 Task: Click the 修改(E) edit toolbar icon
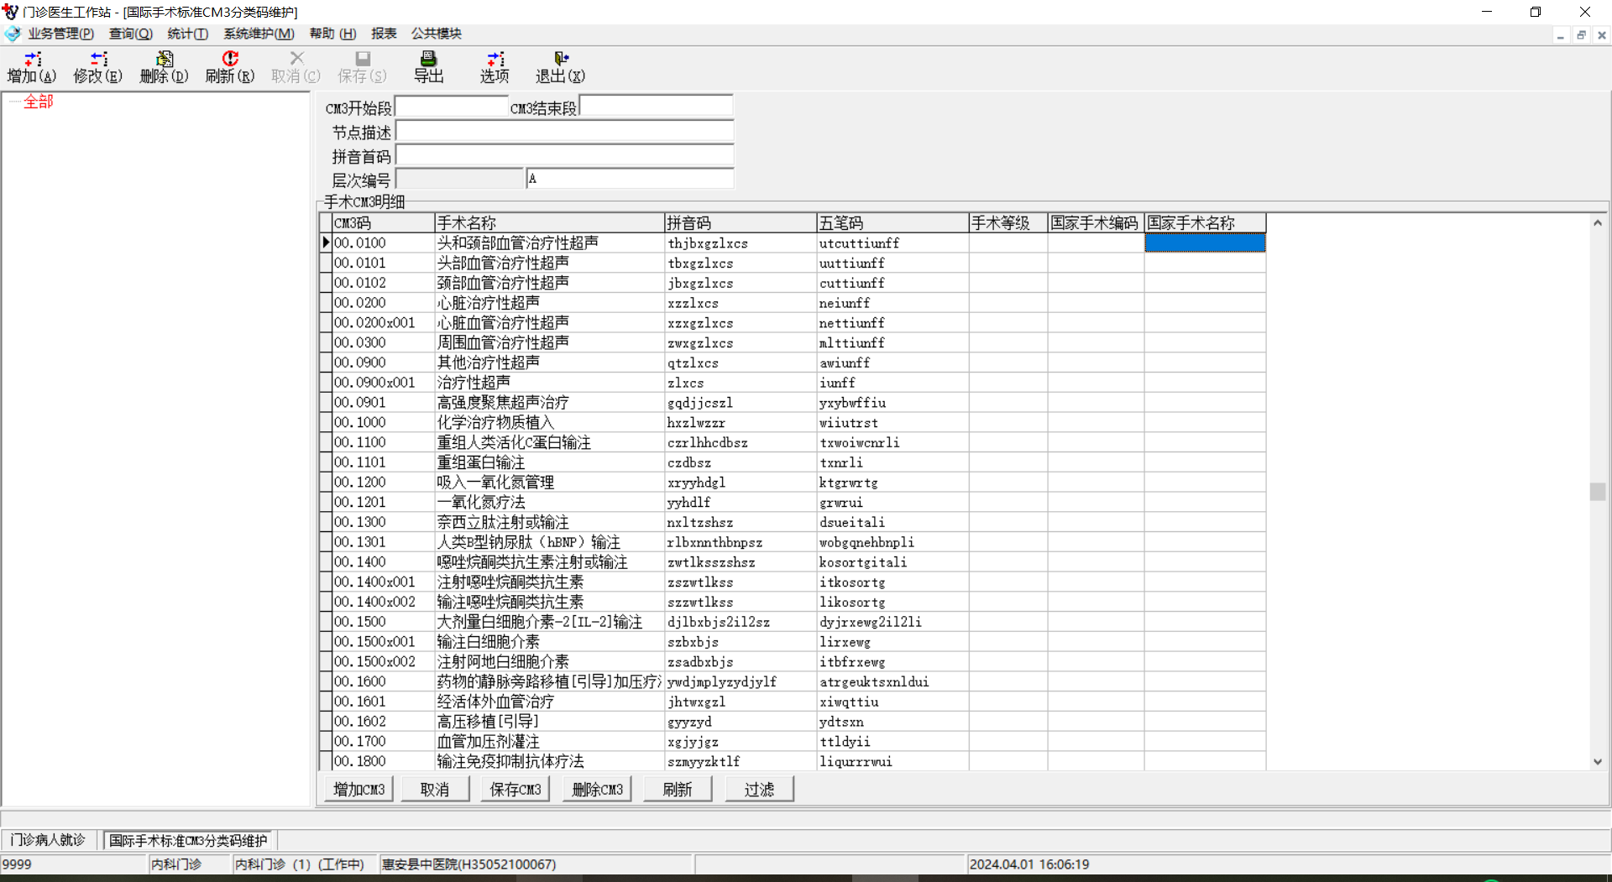coord(98,67)
